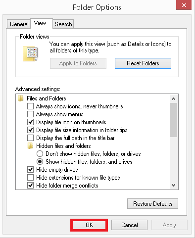Uncheck Hide empty drives
This screenshot has width=195, height=238.
pos(30,170)
